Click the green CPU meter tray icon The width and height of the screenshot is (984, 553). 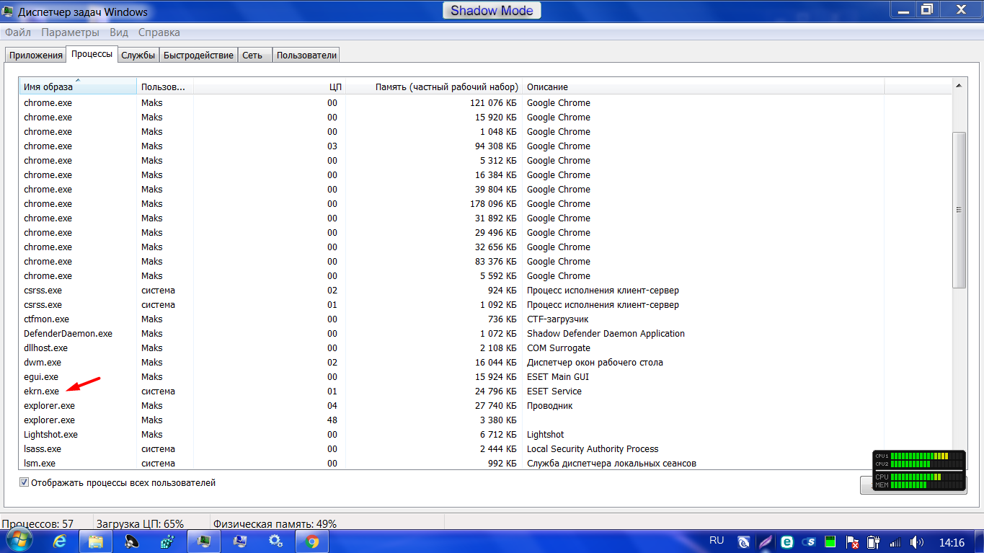(830, 542)
